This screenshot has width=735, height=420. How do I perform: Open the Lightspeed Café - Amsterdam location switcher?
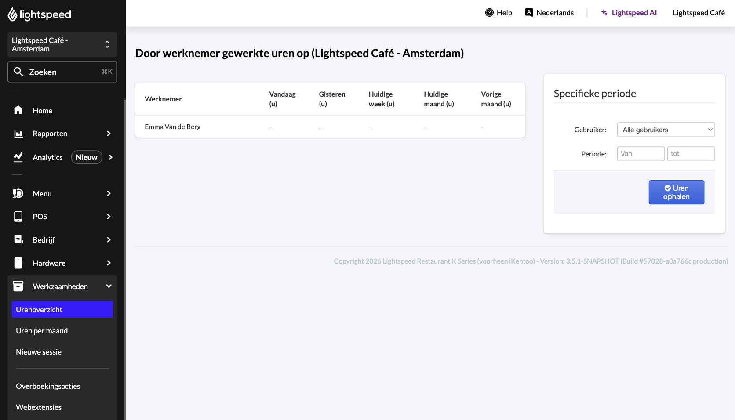pos(62,44)
